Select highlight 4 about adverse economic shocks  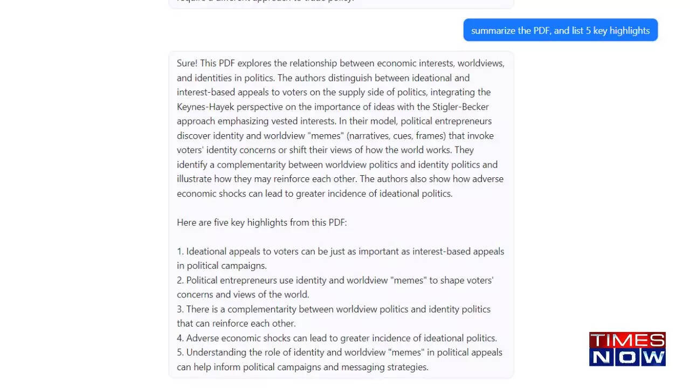(337, 338)
